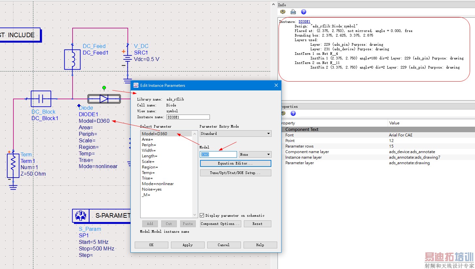
Task: Click the print icon in Info panel
Action: [x=293, y=12]
